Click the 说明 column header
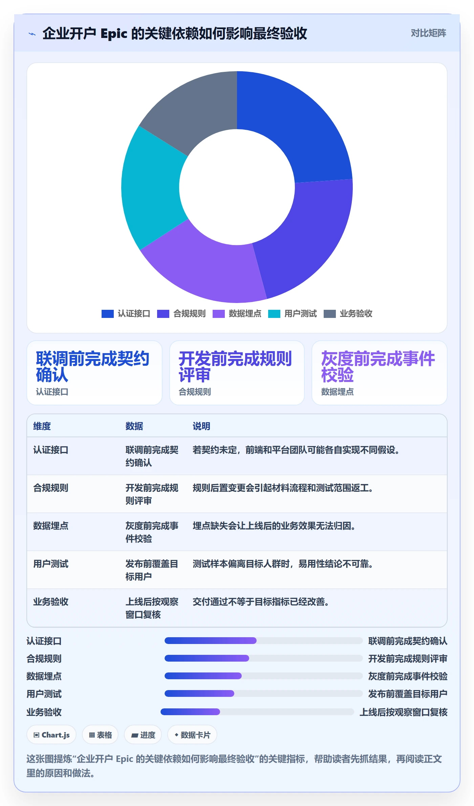 pos(201,426)
